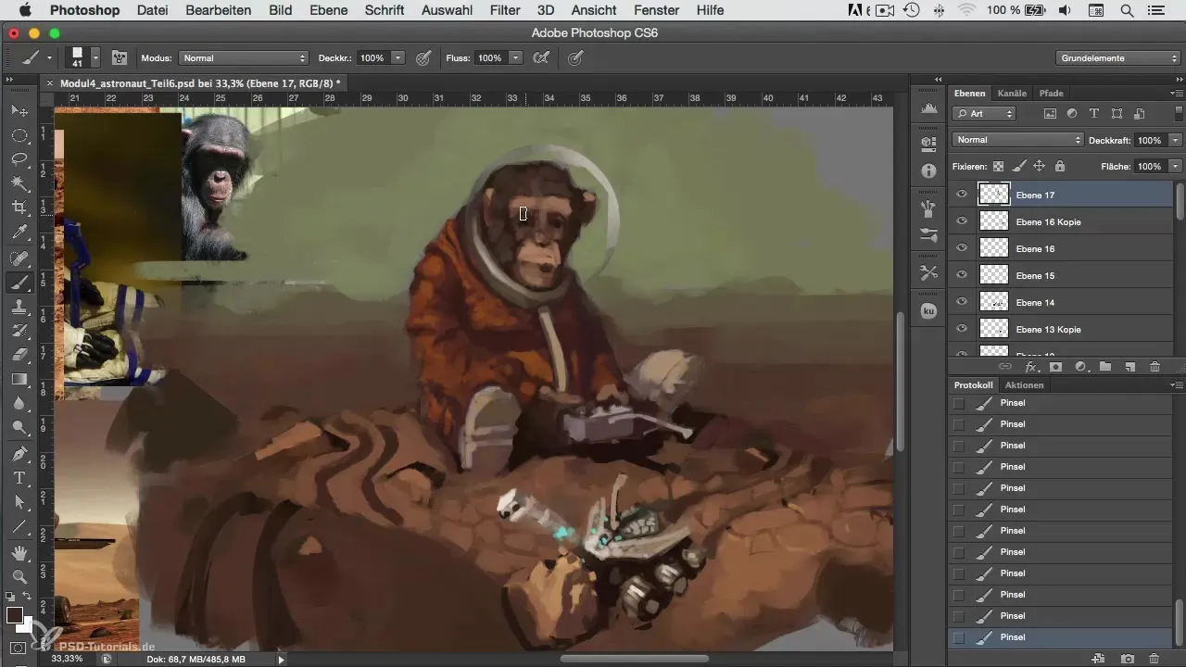Toggle Quick Mask mode icon
This screenshot has width=1186, height=667.
click(19, 648)
